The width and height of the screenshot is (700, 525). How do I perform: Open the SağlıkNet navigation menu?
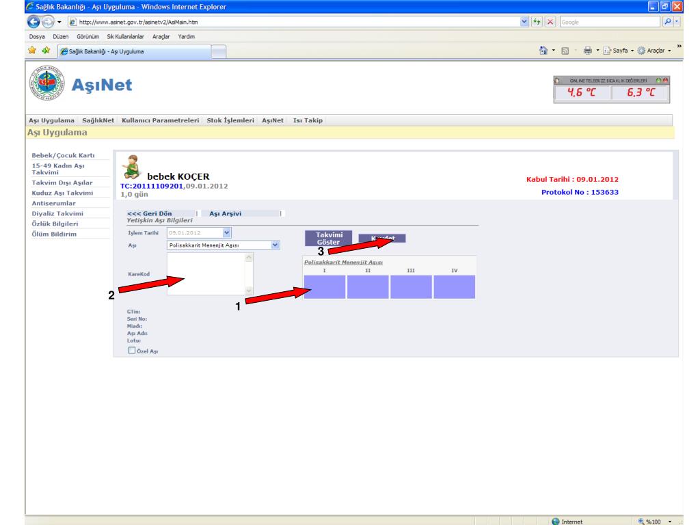98,120
